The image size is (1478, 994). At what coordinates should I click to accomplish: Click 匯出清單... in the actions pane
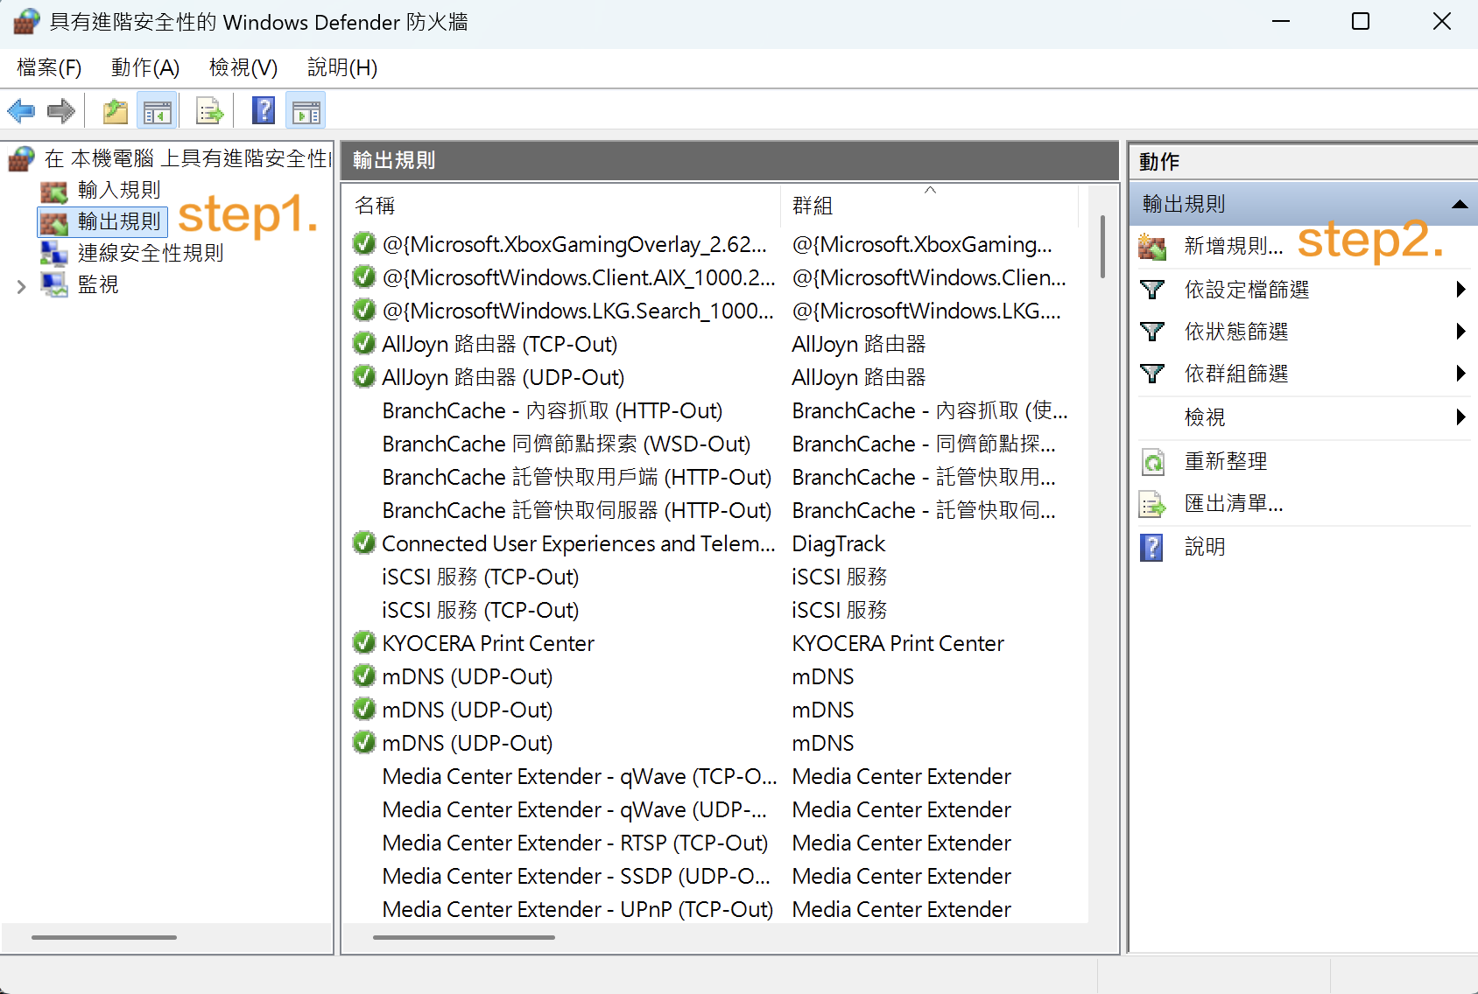click(x=1233, y=503)
